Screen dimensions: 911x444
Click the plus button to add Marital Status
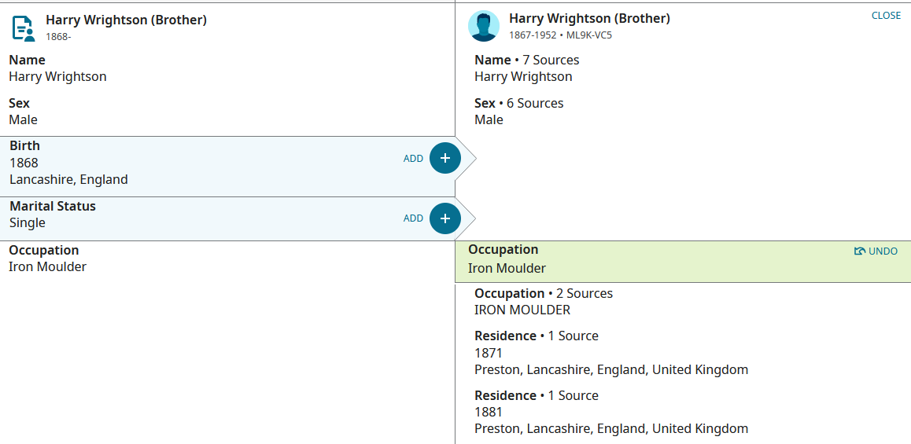tap(445, 218)
